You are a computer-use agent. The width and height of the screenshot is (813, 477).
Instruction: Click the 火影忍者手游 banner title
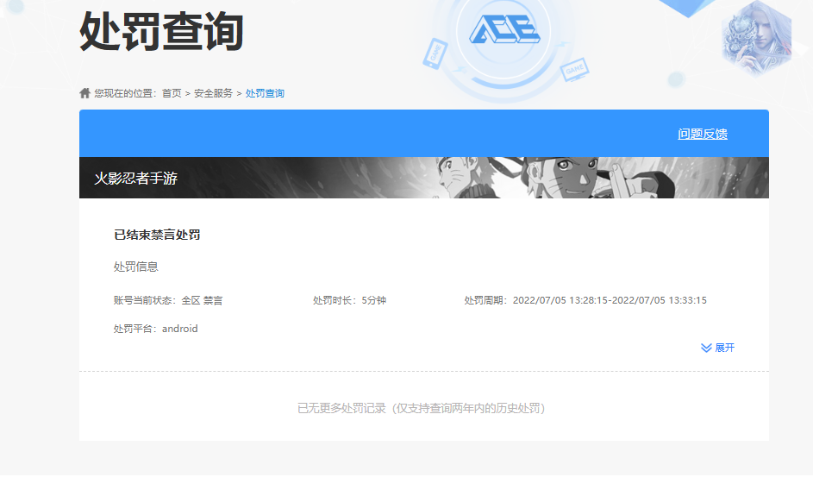pos(135,179)
